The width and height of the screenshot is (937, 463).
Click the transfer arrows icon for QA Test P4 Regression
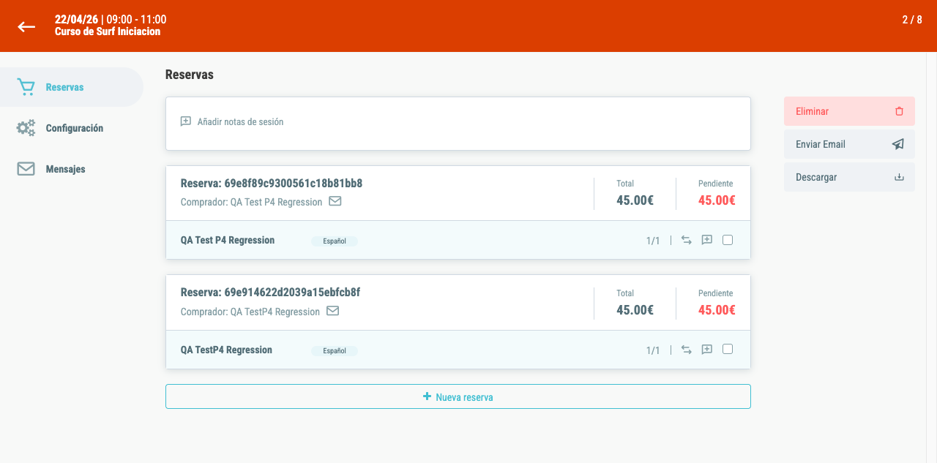point(687,240)
